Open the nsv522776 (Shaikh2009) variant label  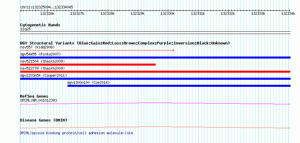pyautogui.click(x=42, y=68)
